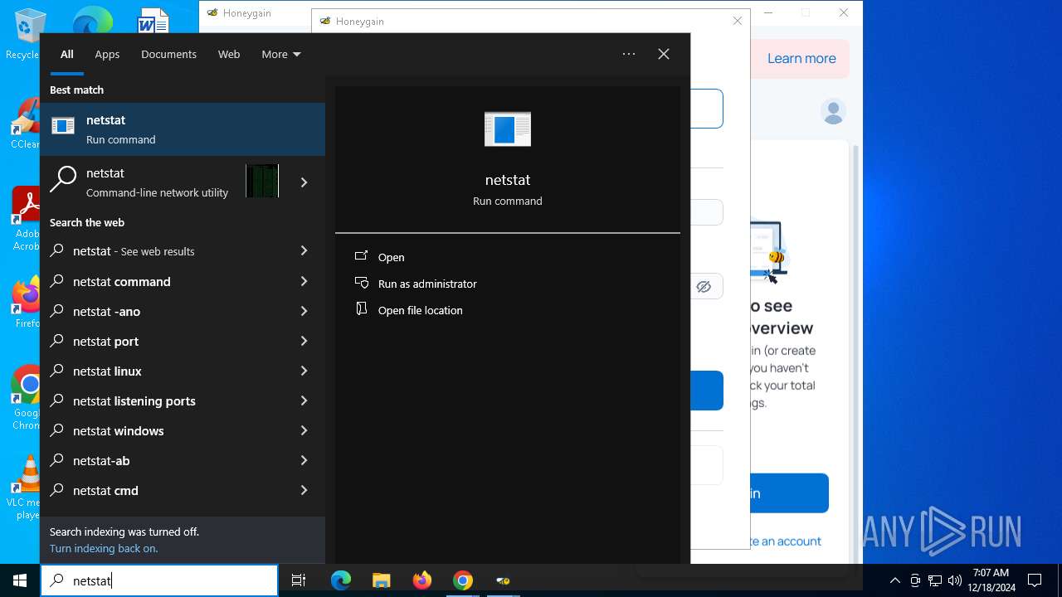Expand the 'netstat command' suggestion arrow
Image resolution: width=1062 pixels, height=597 pixels.
304,282
